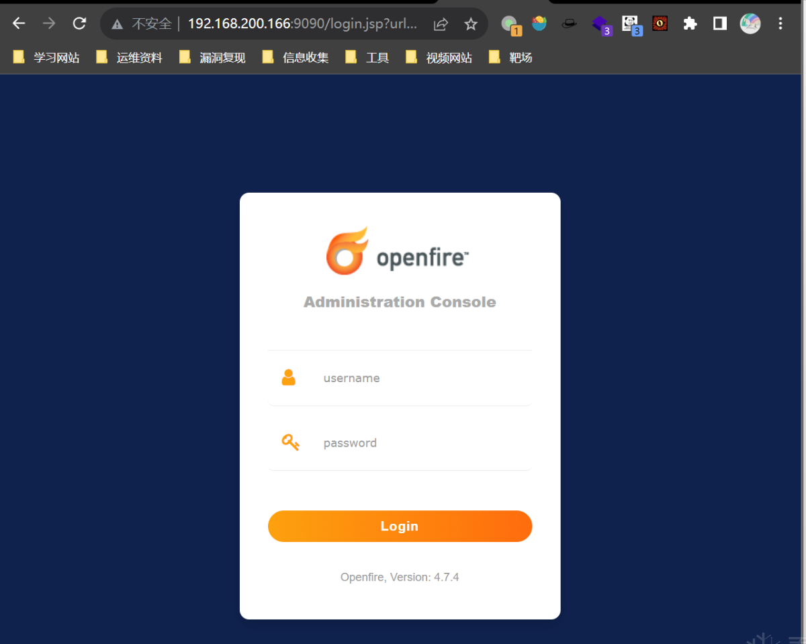Click the Openfire, Version: 4.7.4 text
806x644 pixels.
pos(400,577)
